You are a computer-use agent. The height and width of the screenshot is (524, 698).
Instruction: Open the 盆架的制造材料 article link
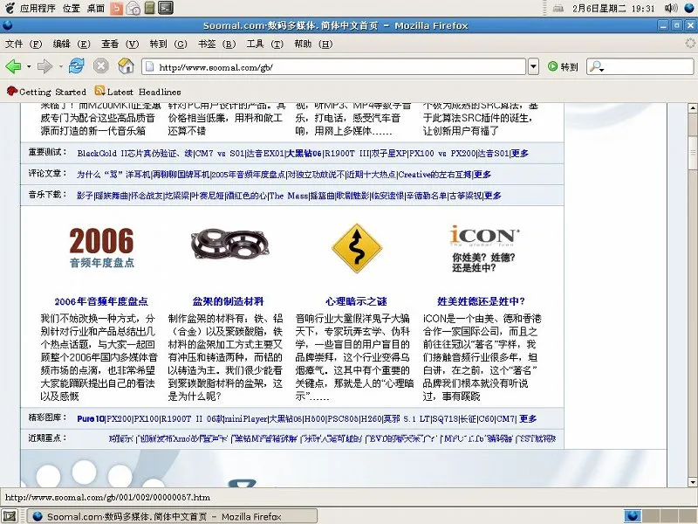pos(228,301)
